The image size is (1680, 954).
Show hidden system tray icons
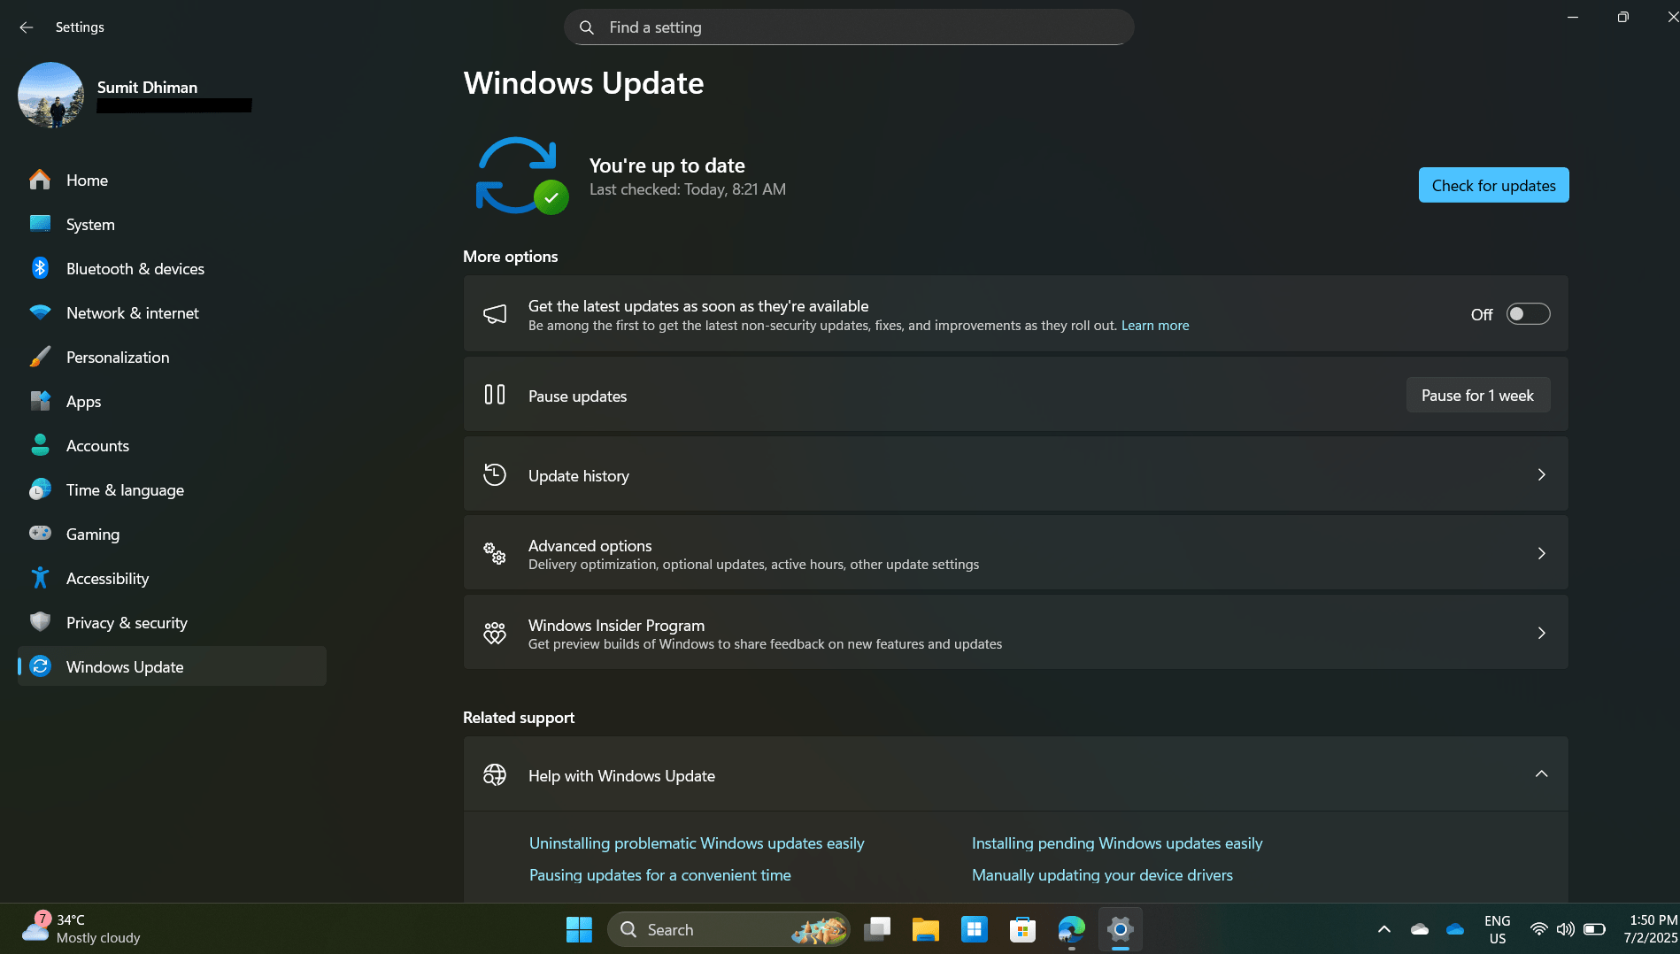[1383, 929]
